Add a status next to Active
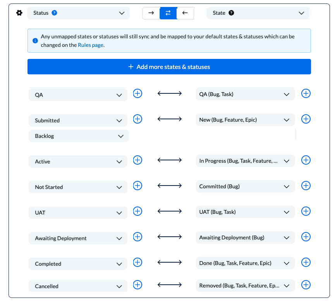Screen dimensions: 335x301 137,160
